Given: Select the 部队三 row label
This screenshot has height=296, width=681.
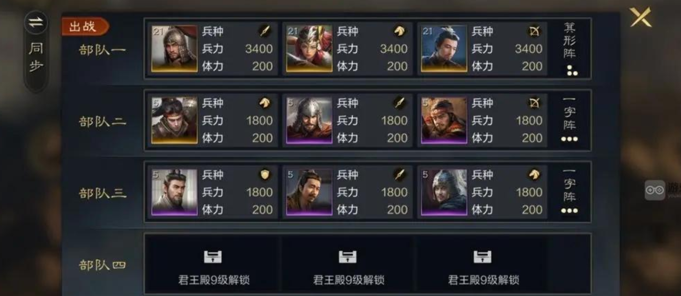Looking at the screenshot, I should [103, 193].
